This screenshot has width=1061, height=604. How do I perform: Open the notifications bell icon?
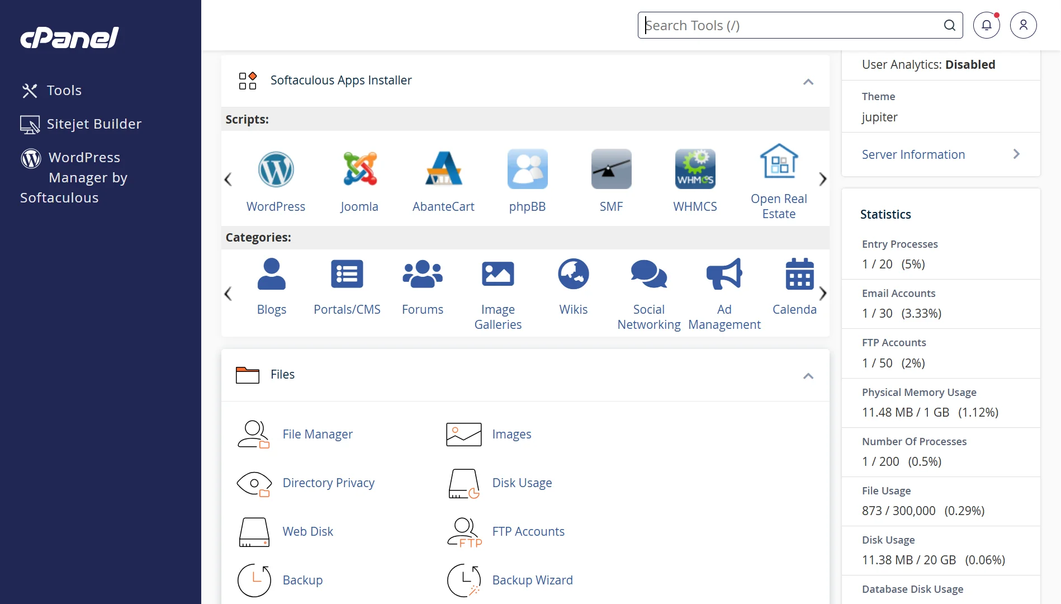coord(987,25)
